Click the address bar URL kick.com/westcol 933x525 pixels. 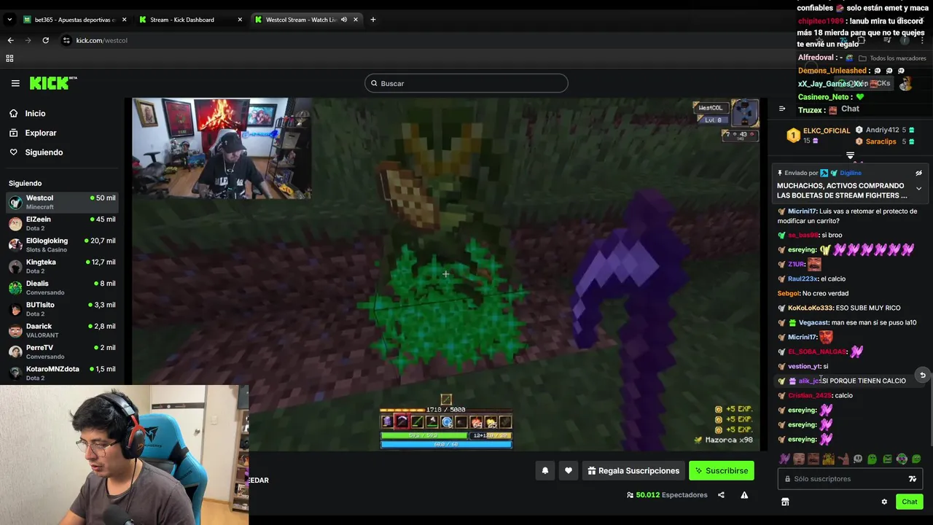point(101,40)
